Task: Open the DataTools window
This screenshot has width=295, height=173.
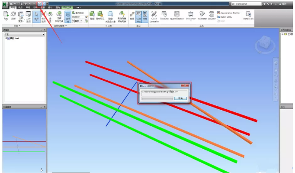Action: (x=248, y=16)
